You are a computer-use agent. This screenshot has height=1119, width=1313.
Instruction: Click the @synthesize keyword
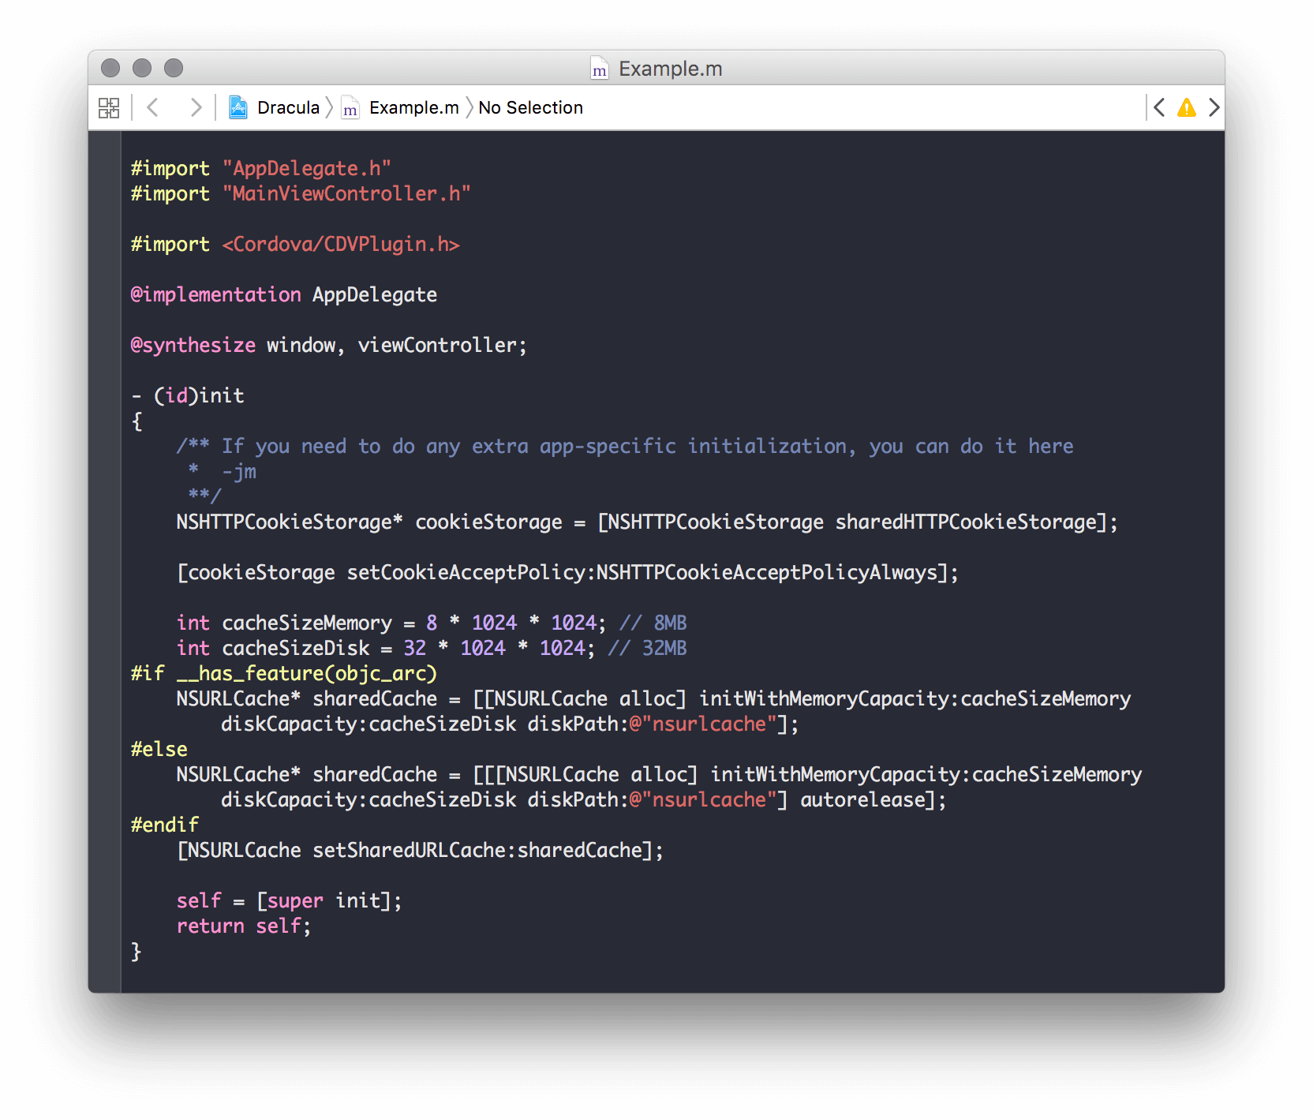click(193, 346)
